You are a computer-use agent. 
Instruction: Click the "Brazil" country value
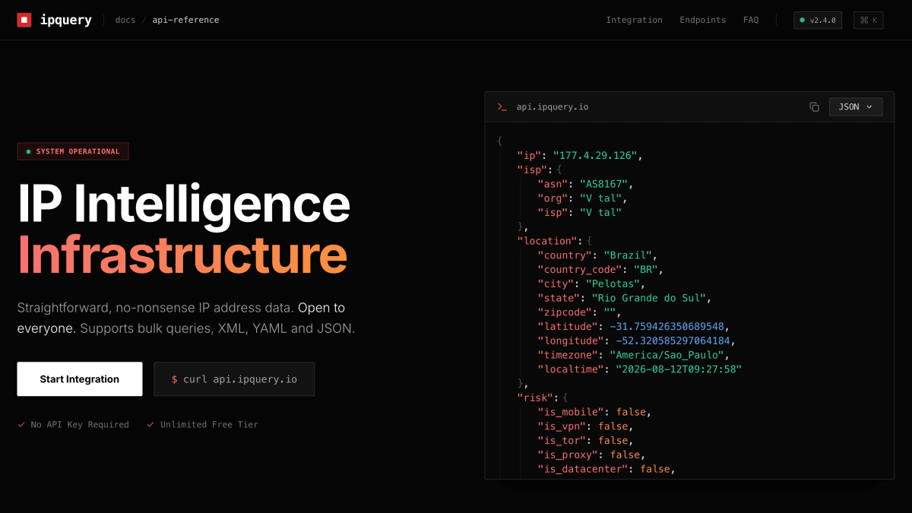(628, 255)
